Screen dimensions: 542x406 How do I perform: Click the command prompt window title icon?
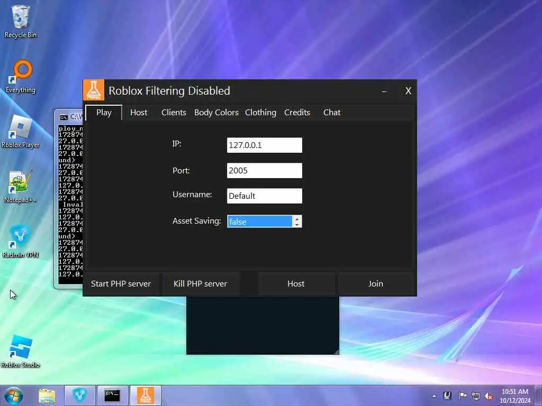64,117
